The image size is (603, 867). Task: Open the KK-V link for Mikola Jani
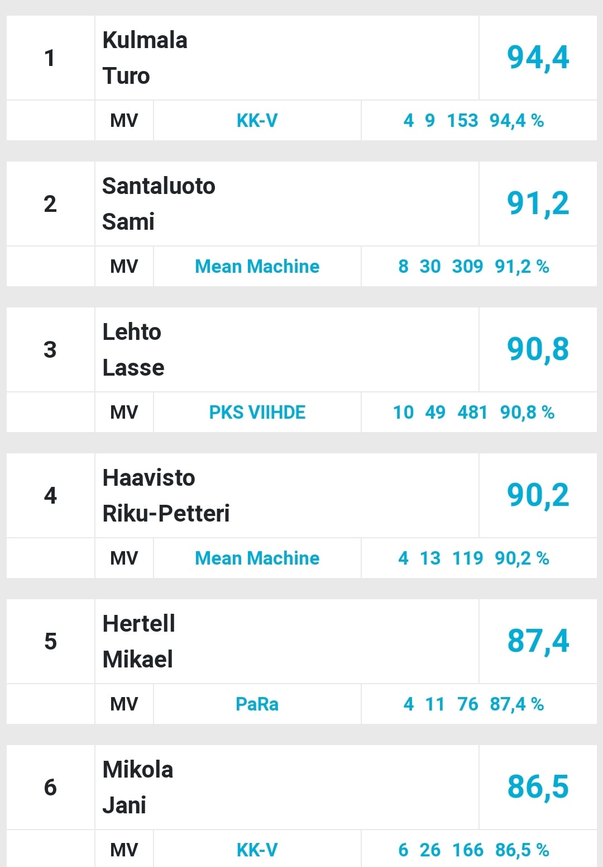(x=257, y=850)
